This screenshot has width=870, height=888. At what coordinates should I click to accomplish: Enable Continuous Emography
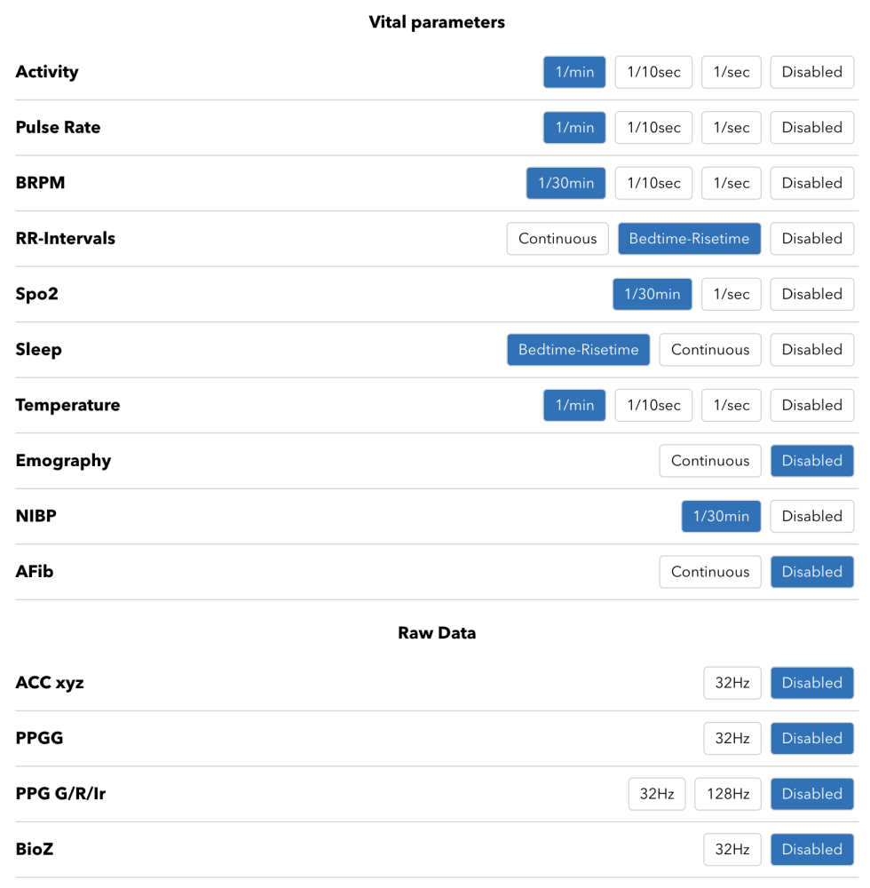[709, 461]
